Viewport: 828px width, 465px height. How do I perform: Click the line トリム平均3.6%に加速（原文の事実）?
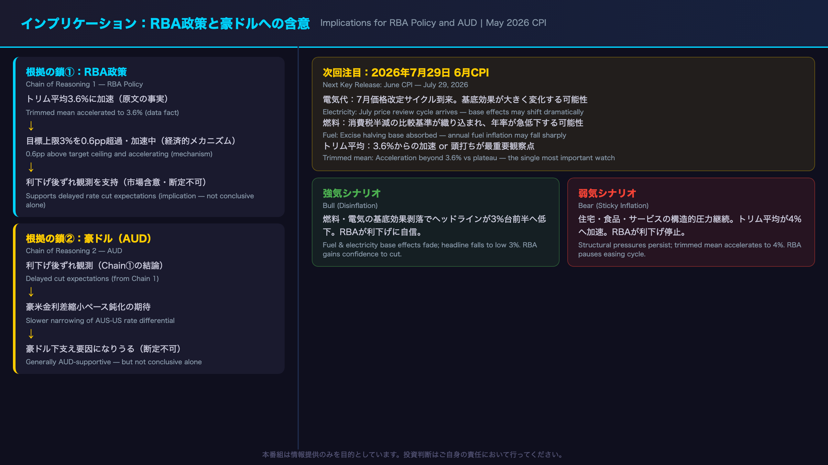pyautogui.click(x=97, y=99)
